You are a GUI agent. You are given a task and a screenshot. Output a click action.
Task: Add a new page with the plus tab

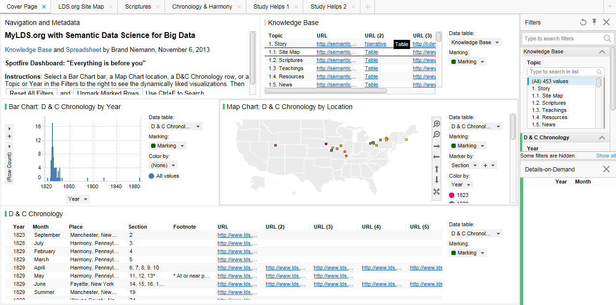368,7
